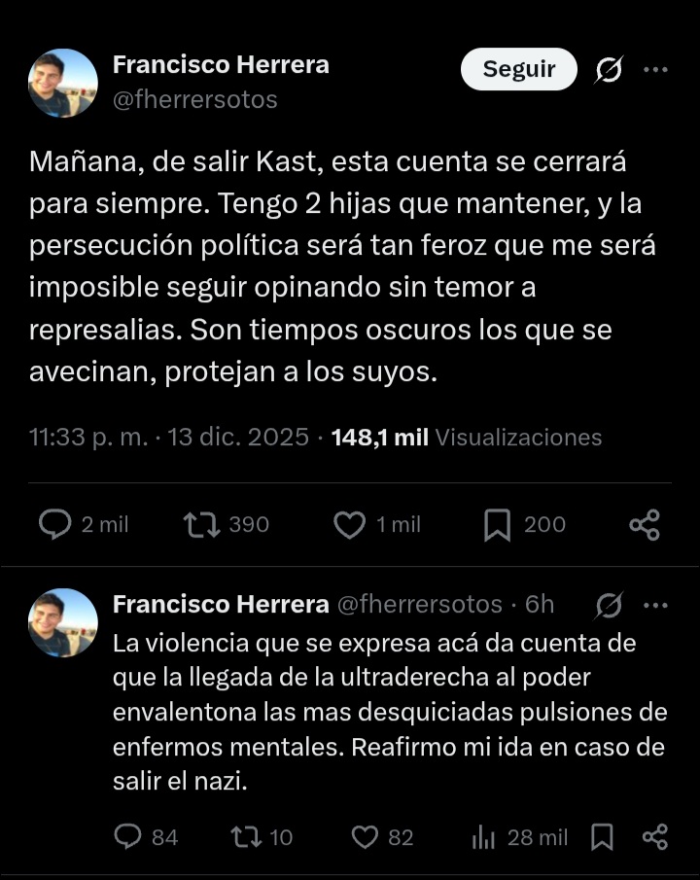Screen dimensions: 700x880
Task: Open more options menu on main tweet
Action: point(656,70)
